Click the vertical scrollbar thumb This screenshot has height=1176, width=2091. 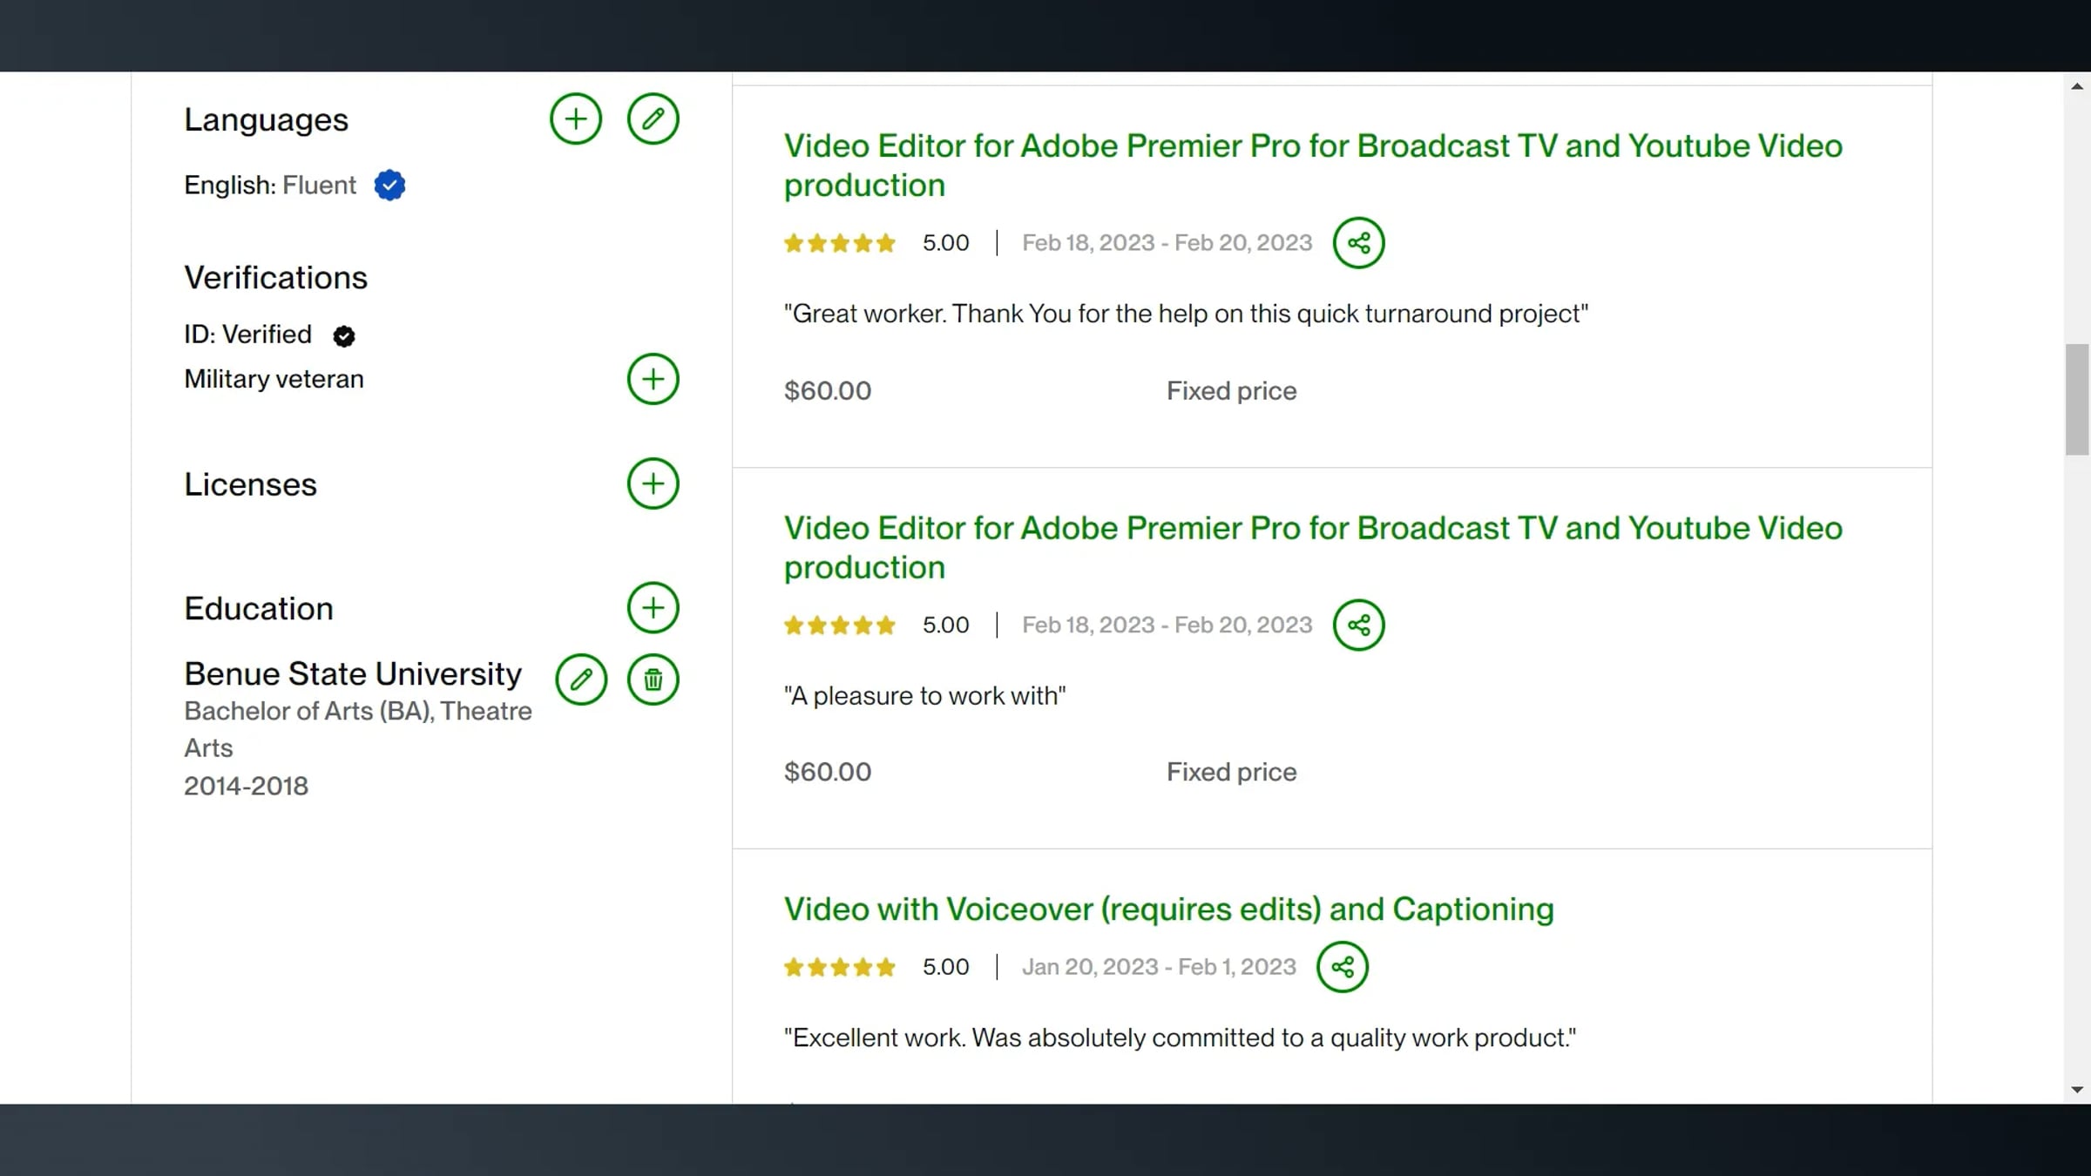click(x=2077, y=399)
